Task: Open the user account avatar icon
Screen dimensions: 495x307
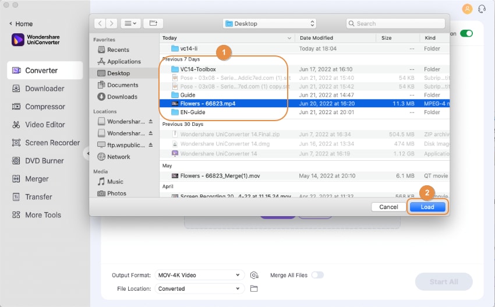Action: tap(467, 9)
